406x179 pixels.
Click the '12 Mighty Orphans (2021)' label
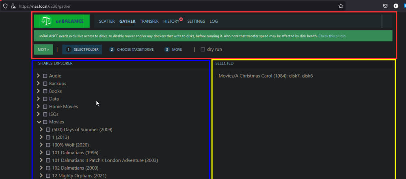pos(79,176)
